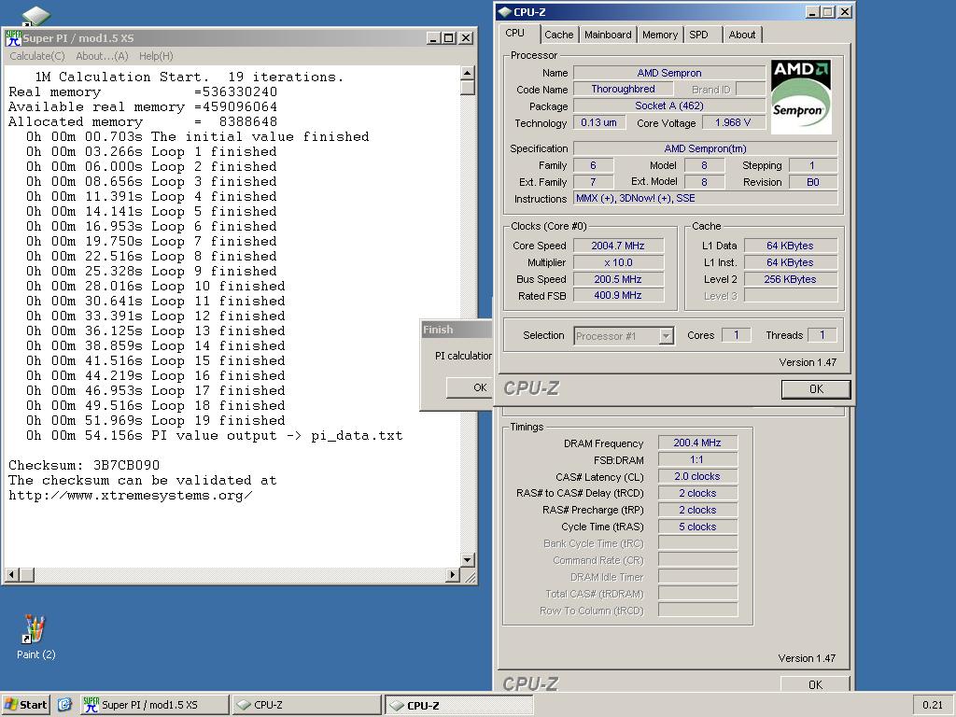The image size is (956, 717).
Task: Click the system tray clock showing 0.21
Action: coord(933,705)
